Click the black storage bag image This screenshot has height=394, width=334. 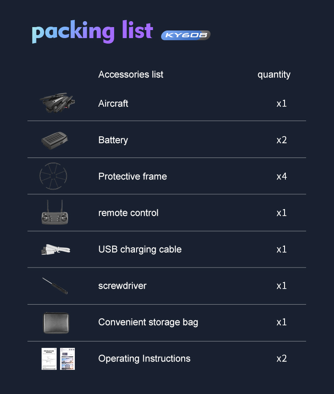coord(56,323)
